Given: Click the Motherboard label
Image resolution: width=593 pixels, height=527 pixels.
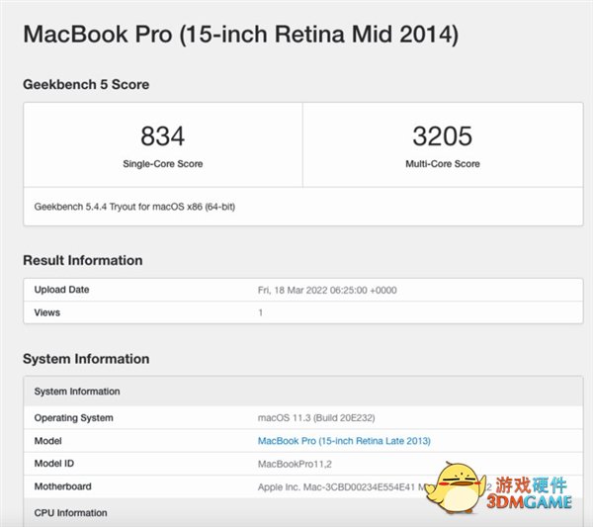Looking at the screenshot, I should click(x=62, y=486).
